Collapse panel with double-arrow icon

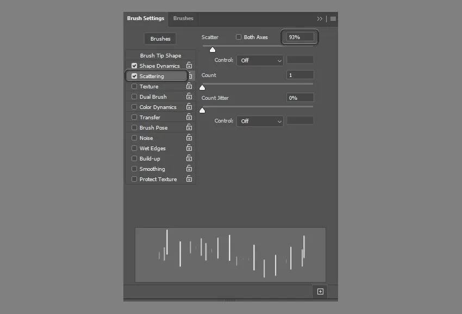point(320,18)
